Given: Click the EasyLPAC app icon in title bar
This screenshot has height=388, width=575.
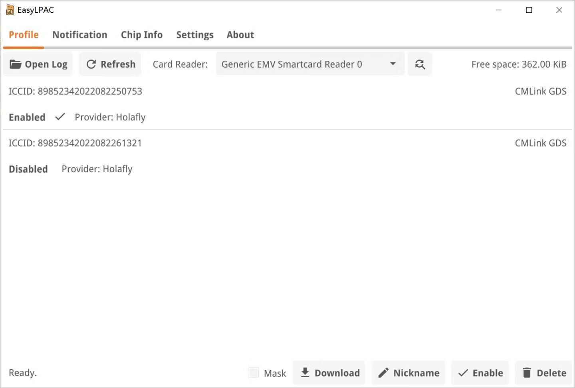Looking at the screenshot, I should pyautogui.click(x=10, y=10).
